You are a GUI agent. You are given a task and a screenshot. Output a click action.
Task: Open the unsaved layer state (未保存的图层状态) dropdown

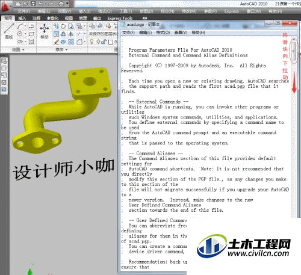(x=103, y=34)
